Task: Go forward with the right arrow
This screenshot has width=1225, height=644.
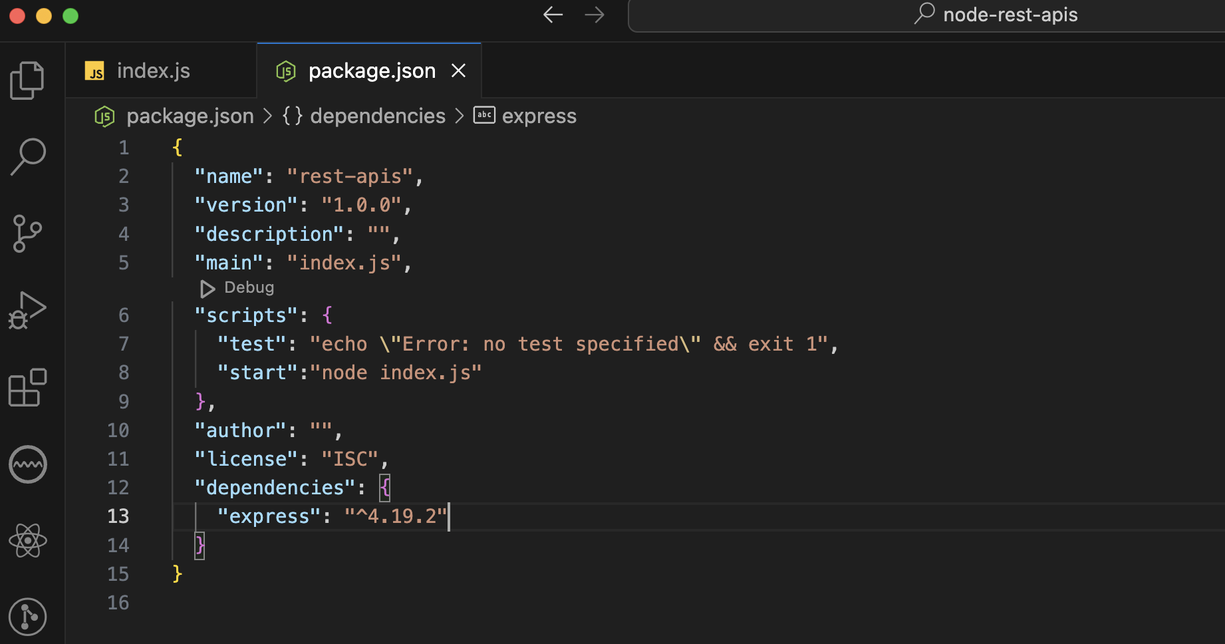Action: (595, 15)
